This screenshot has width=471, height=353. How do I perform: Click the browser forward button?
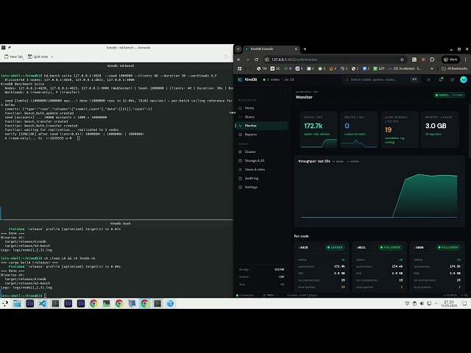click(247, 60)
